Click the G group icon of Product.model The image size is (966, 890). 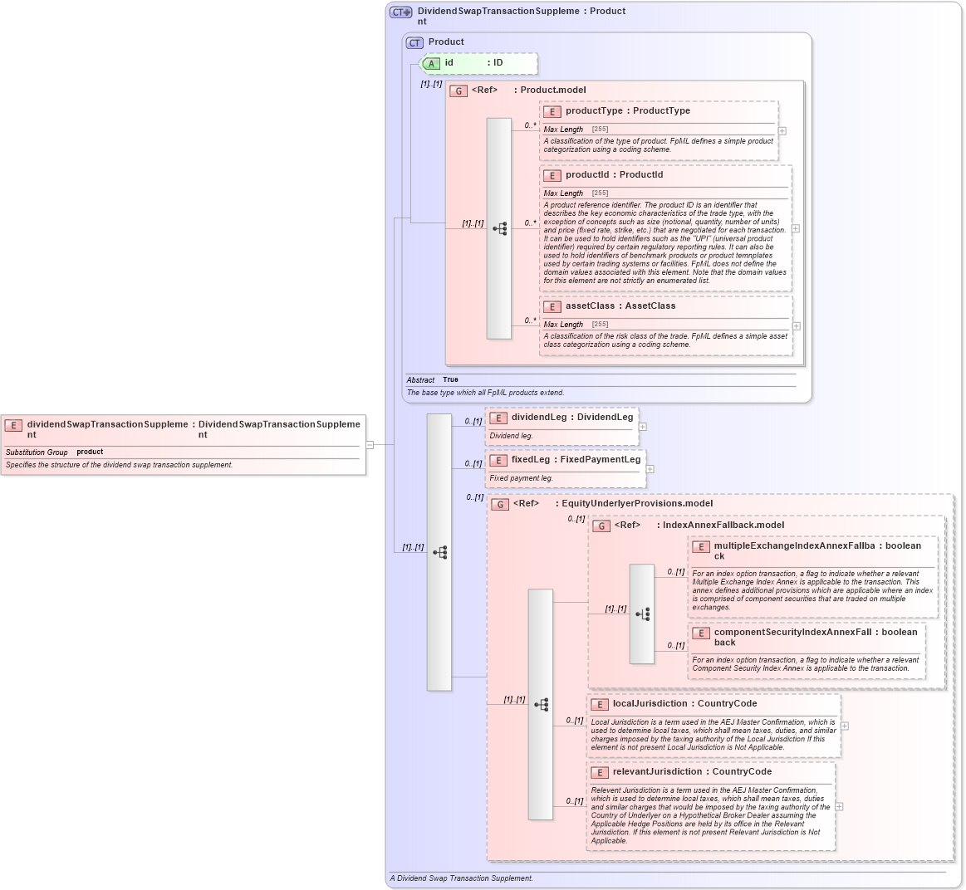coord(458,90)
